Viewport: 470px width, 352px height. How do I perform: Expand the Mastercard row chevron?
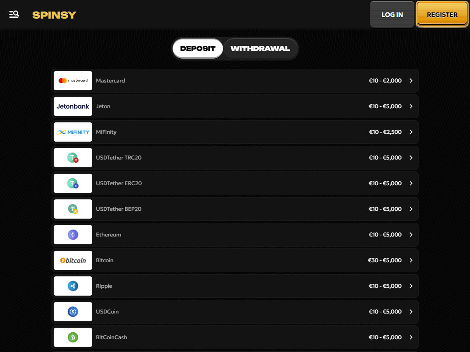tap(411, 81)
